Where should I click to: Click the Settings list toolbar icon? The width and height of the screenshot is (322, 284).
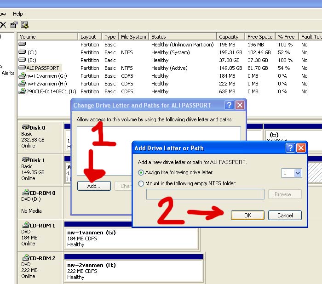click(x=25, y=25)
